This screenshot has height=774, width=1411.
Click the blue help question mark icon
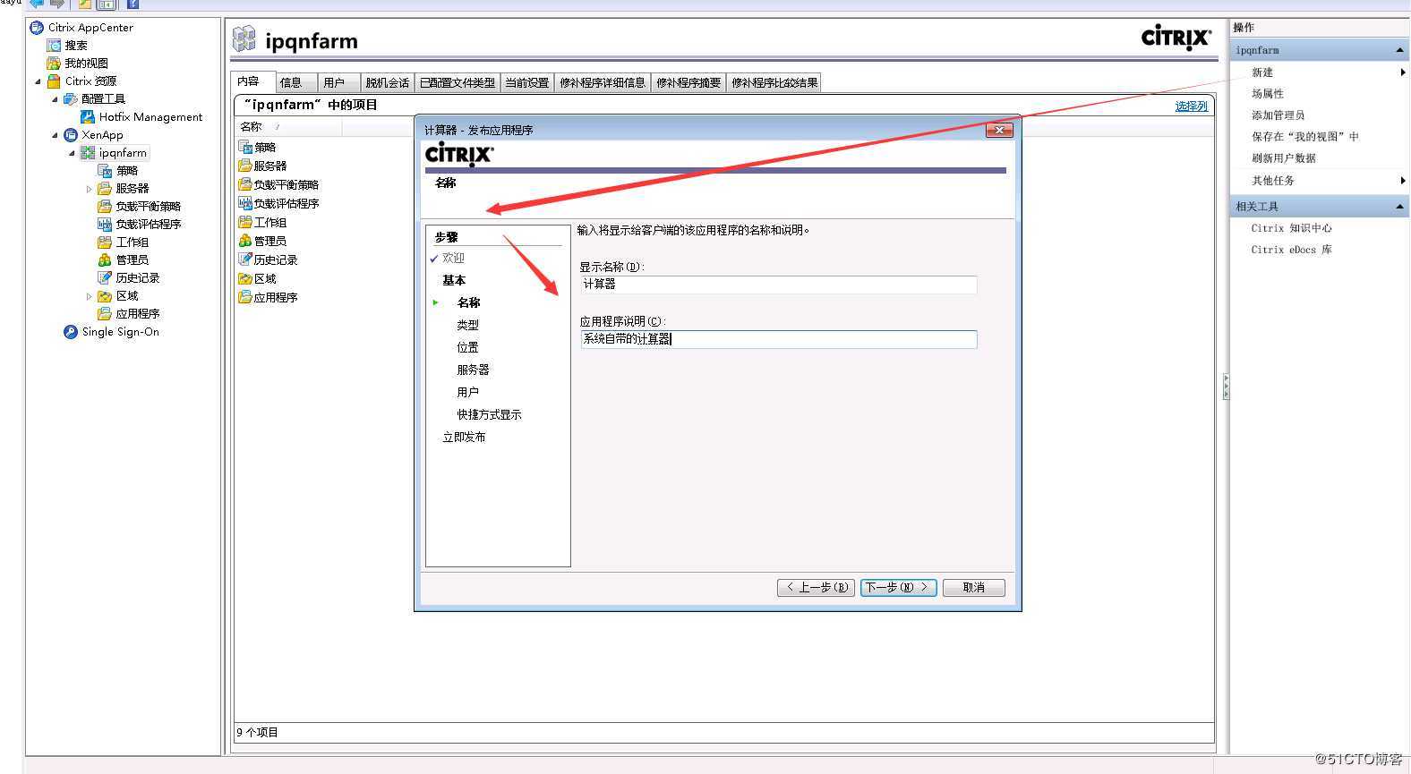(x=133, y=4)
